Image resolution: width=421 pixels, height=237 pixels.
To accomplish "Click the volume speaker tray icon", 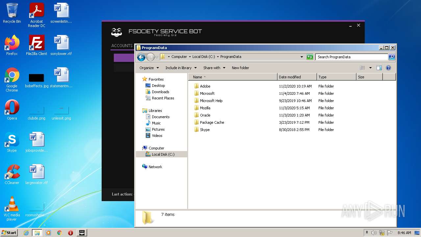I will (x=374, y=233).
